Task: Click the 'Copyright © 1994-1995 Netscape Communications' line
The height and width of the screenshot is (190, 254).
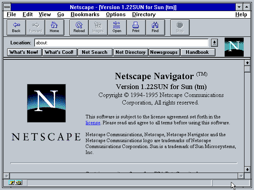Action: (161, 95)
